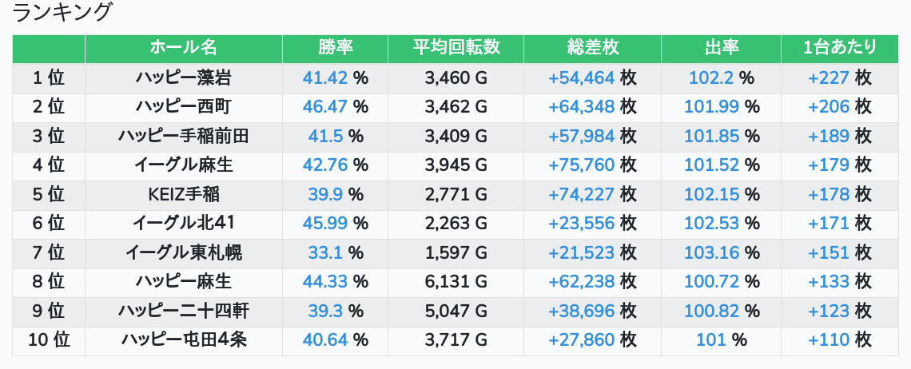Open the ハッピー藻岩 hall entry
This screenshot has width=911, height=369.
click(183, 77)
